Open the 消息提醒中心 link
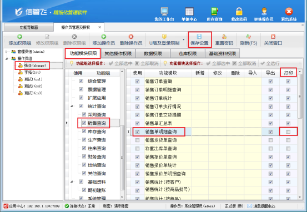Image resolution: width=307 pixels, height=212 pixels. click(264, 206)
